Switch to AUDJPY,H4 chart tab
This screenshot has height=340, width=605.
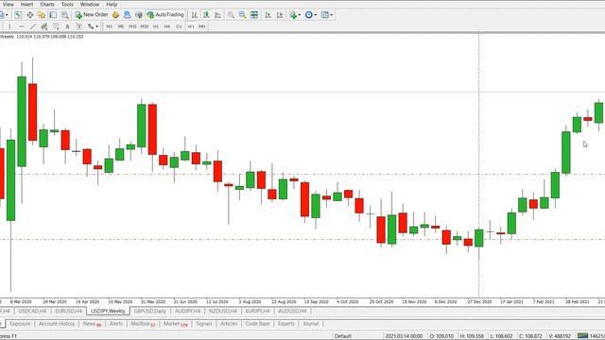[187, 311]
